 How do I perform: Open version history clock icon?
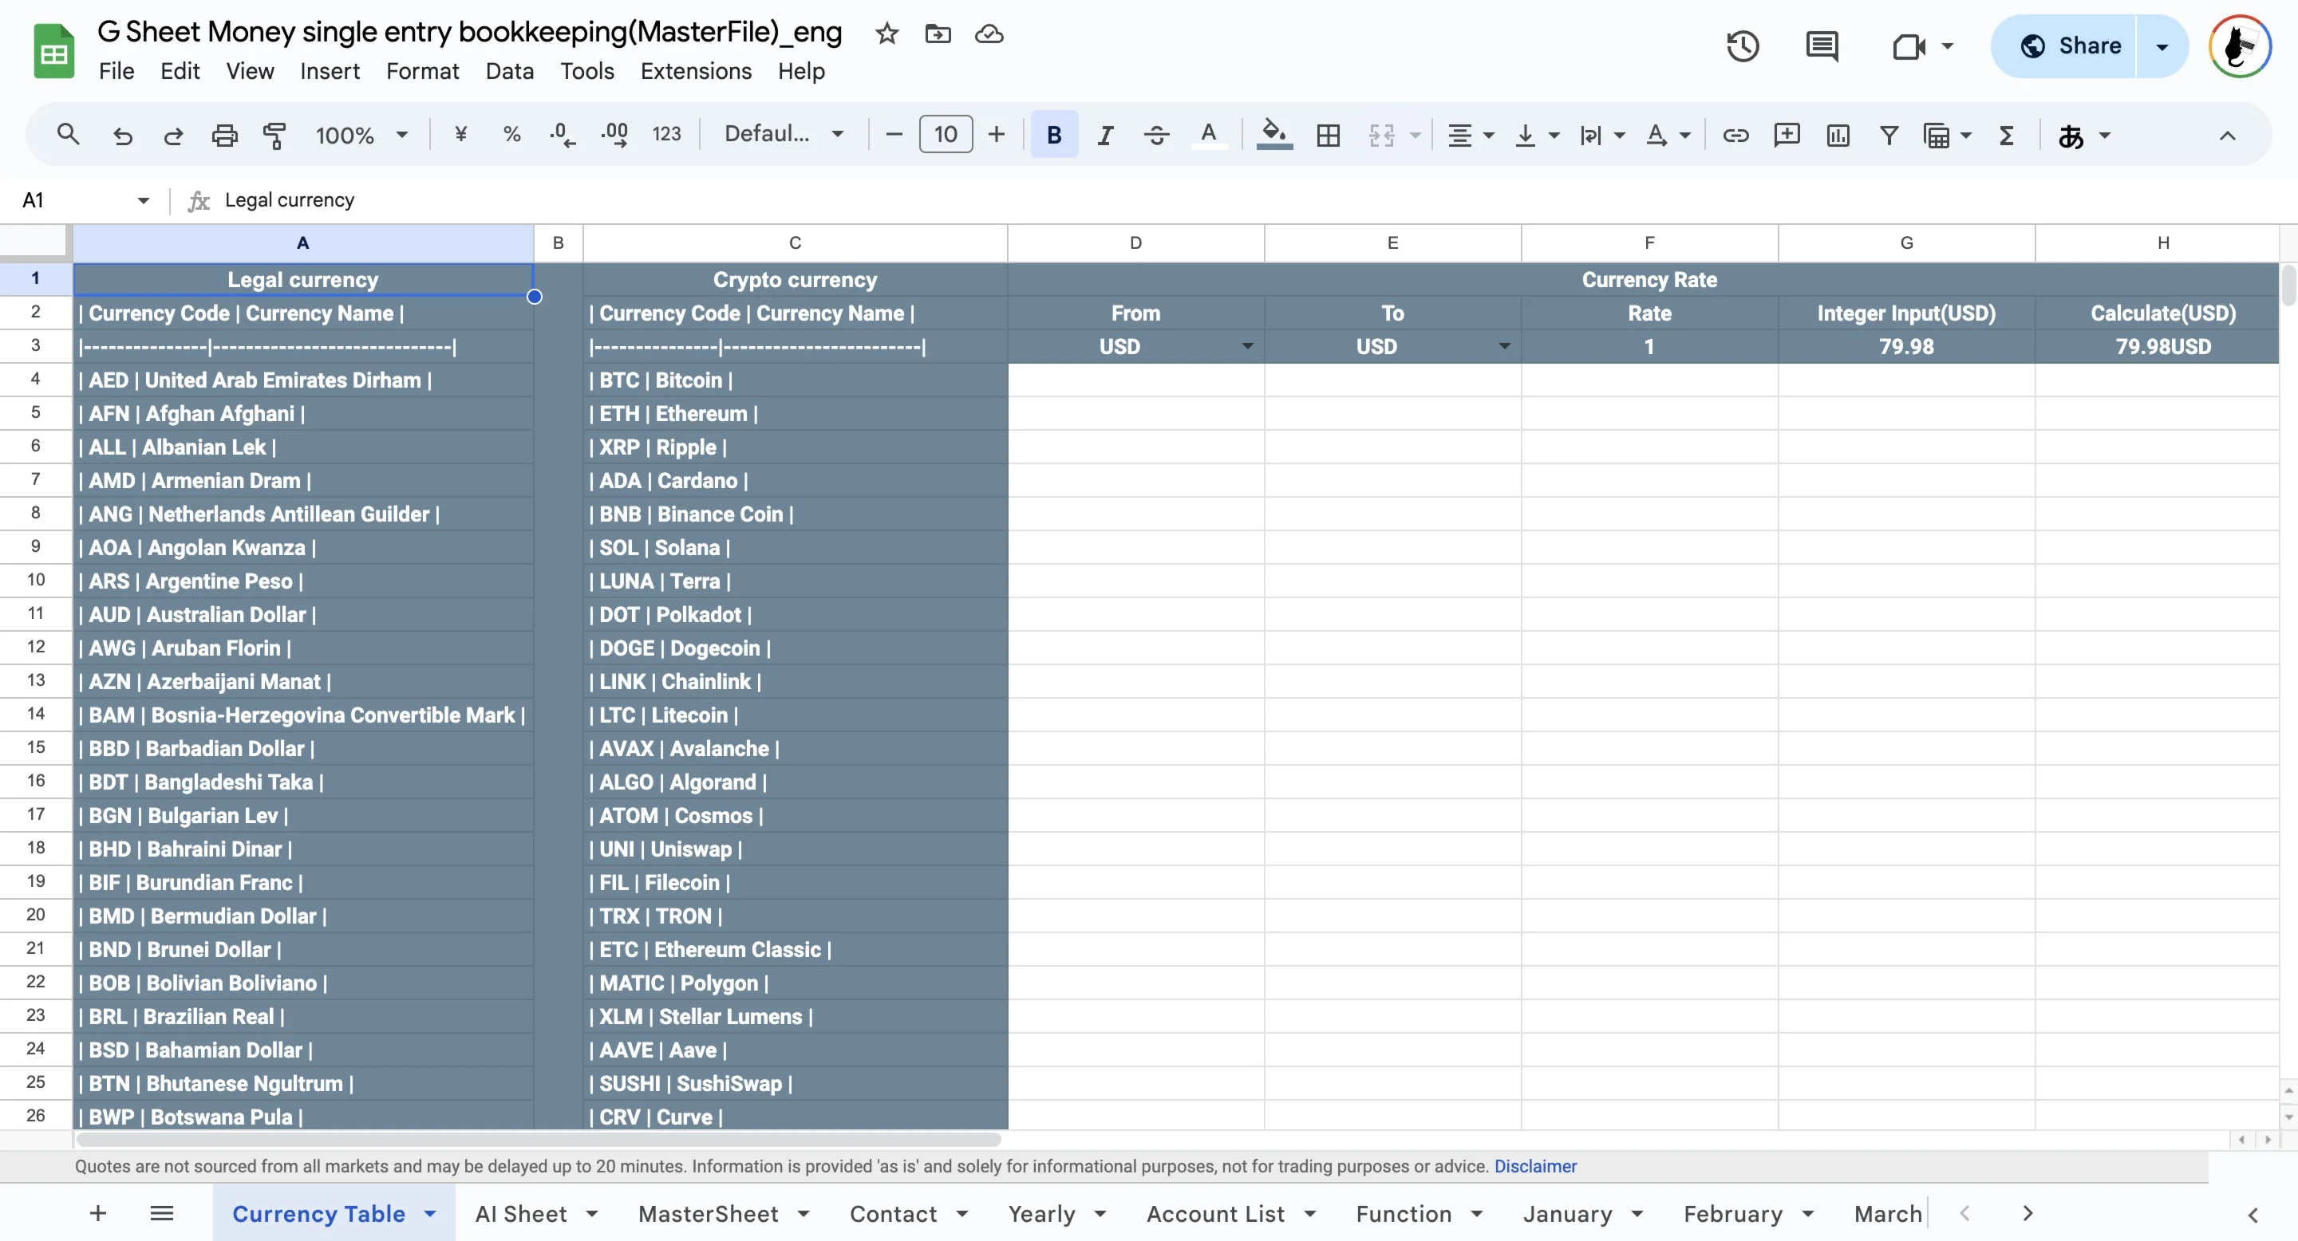(1741, 46)
